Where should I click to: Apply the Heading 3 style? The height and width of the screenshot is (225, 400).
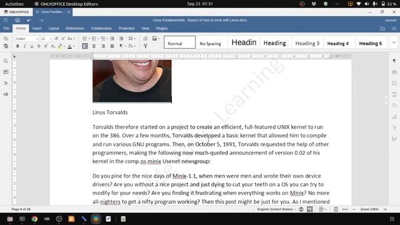click(x=307, y=42)
